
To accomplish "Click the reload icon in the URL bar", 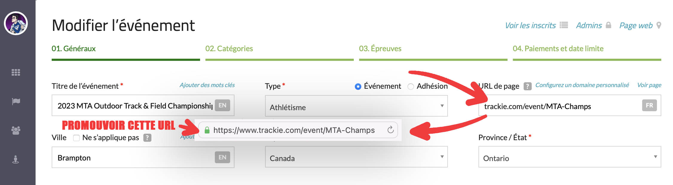I will coord(390,130).
